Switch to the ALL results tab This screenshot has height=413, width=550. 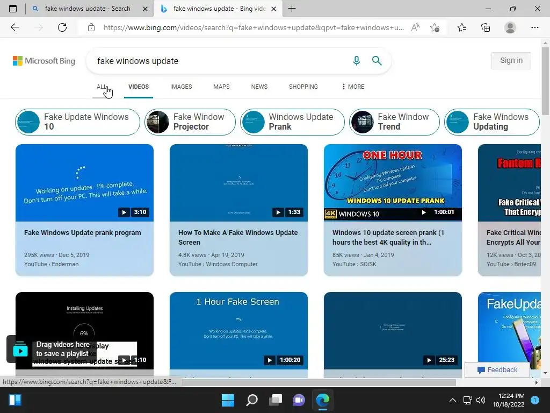(102, 87)
